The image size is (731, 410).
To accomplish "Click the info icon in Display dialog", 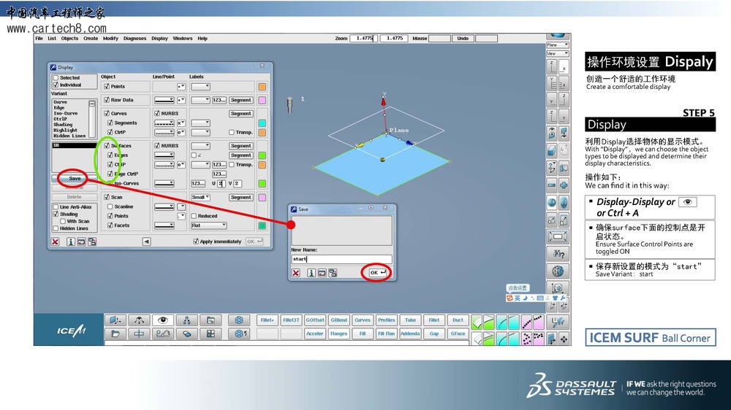I will pos(71,241).
